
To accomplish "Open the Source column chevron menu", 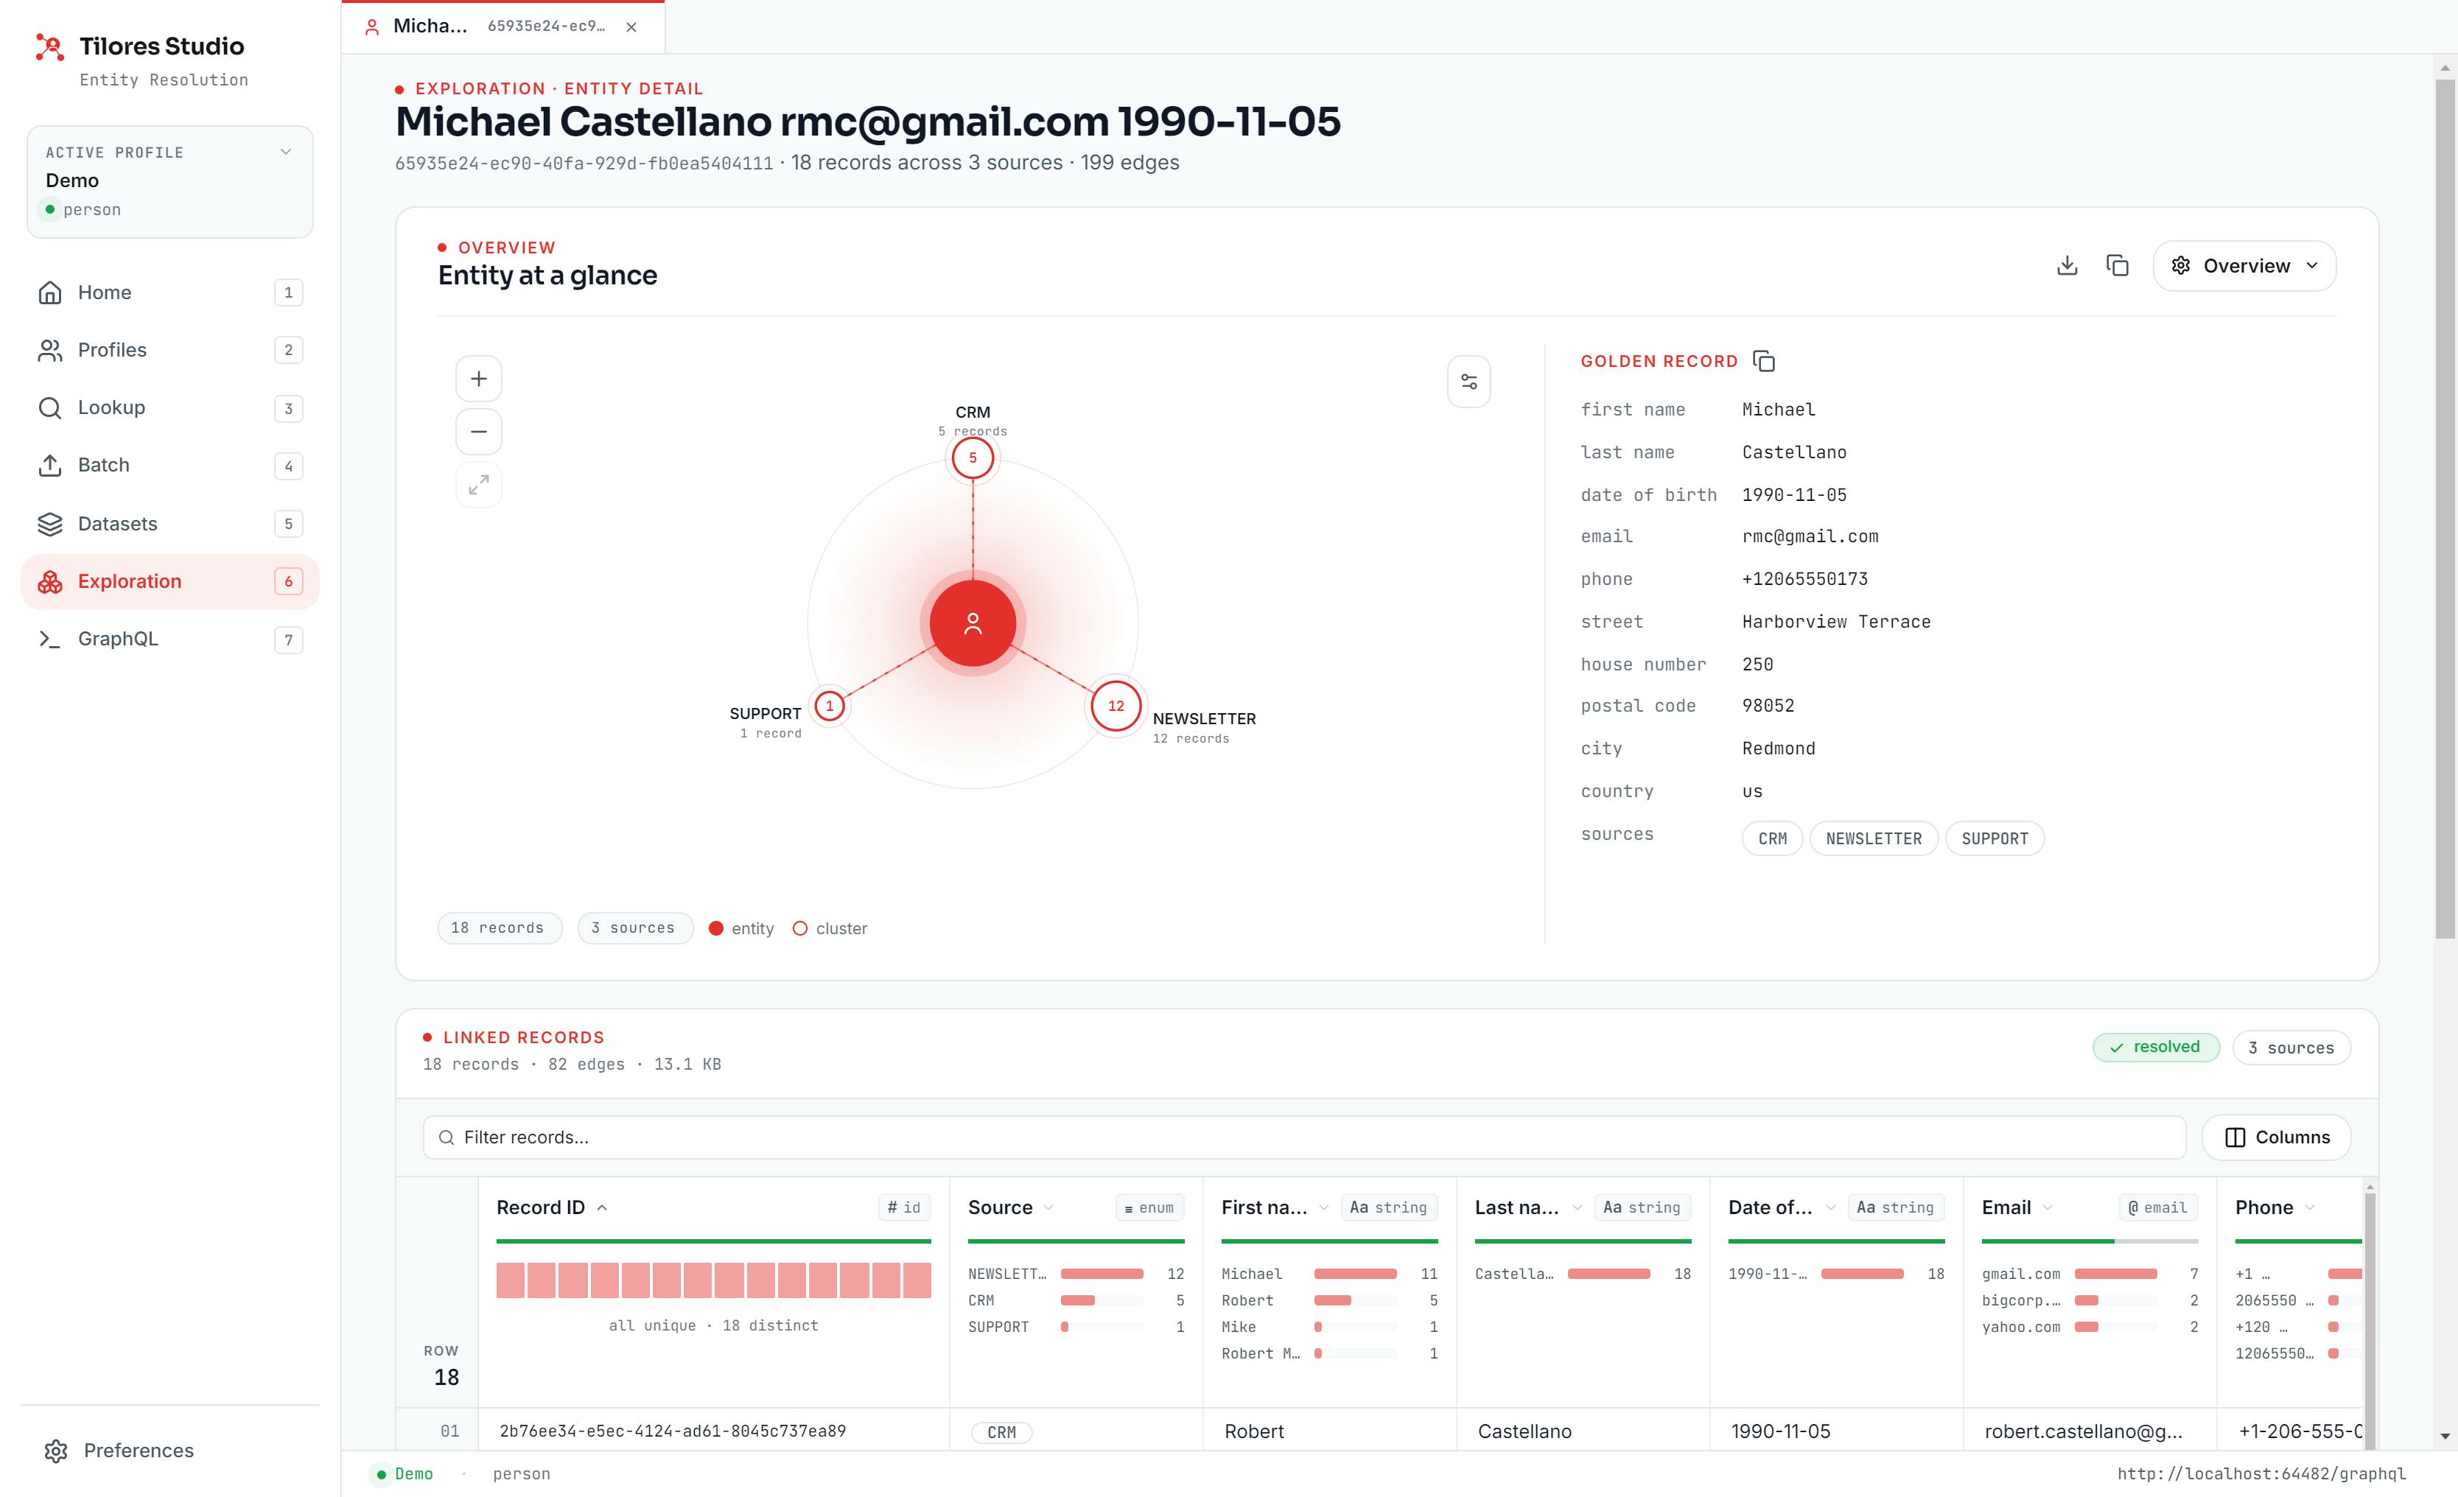I will 1048,1207.
